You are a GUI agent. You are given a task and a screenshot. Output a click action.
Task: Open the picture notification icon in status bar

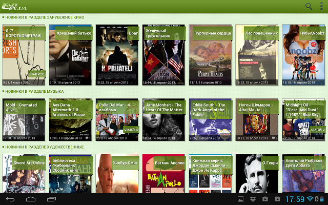240,199
